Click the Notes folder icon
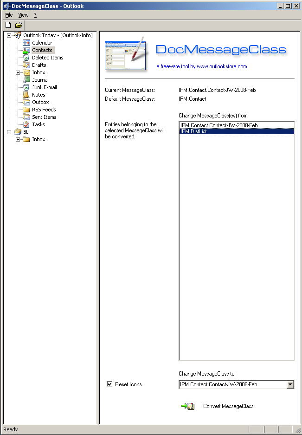 [x=26, y=95]
